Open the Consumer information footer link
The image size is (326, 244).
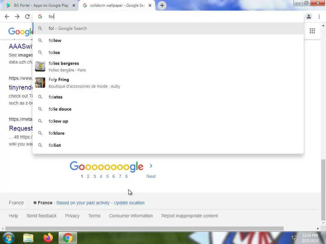(x=131, y=216)
